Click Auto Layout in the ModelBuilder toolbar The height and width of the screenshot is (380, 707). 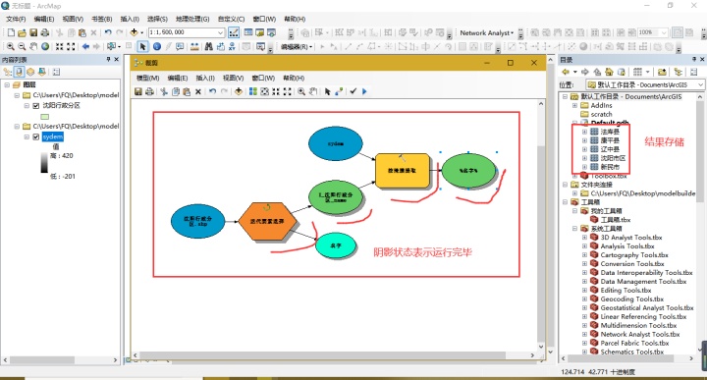[x=253, y=91]
